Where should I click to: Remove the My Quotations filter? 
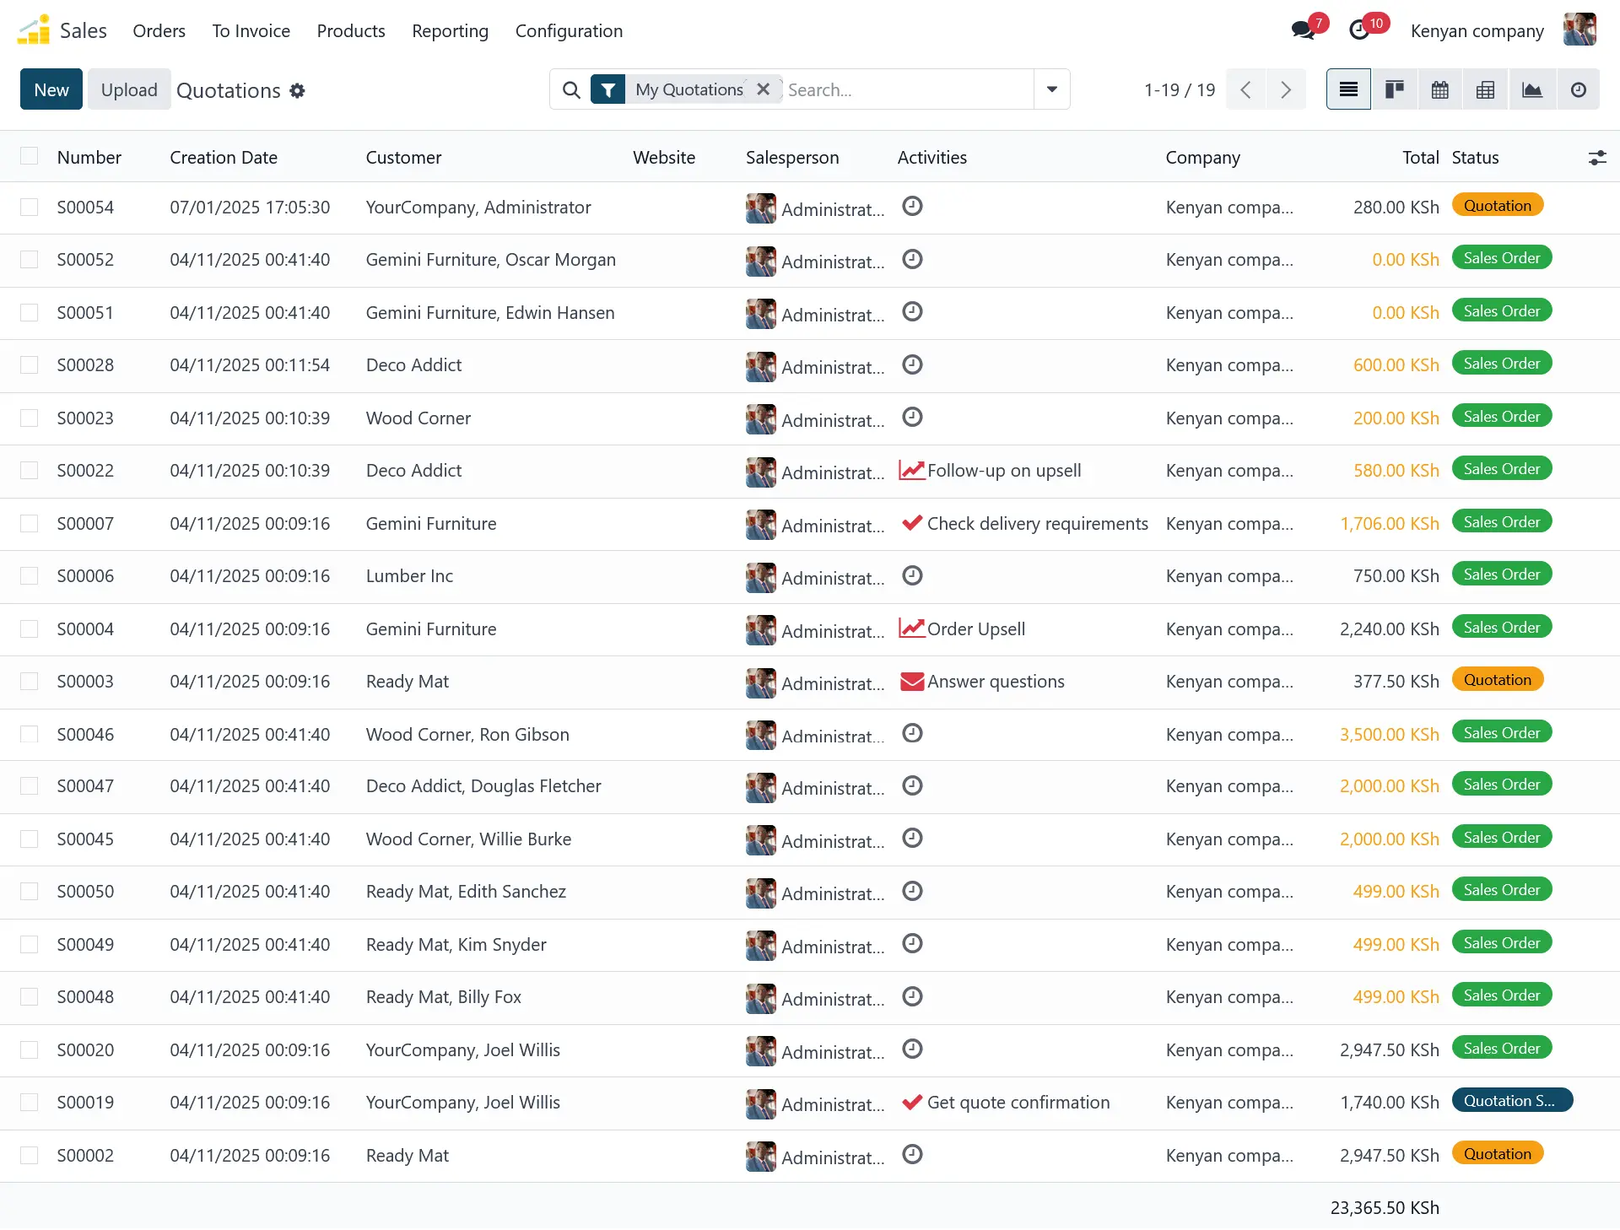click(x=763, y=89)
